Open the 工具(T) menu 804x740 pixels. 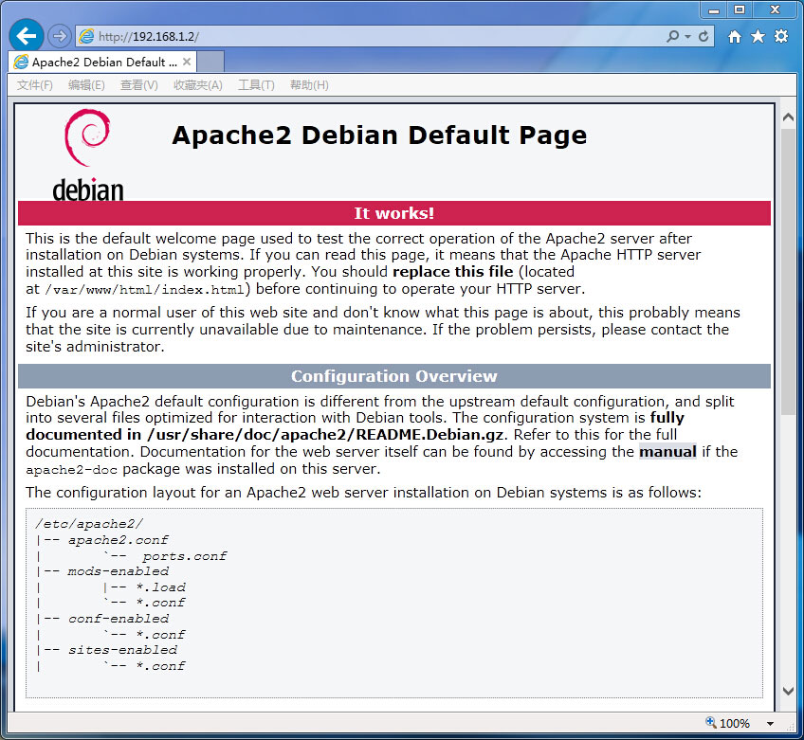pyautogui.click(x=255, y=84)
